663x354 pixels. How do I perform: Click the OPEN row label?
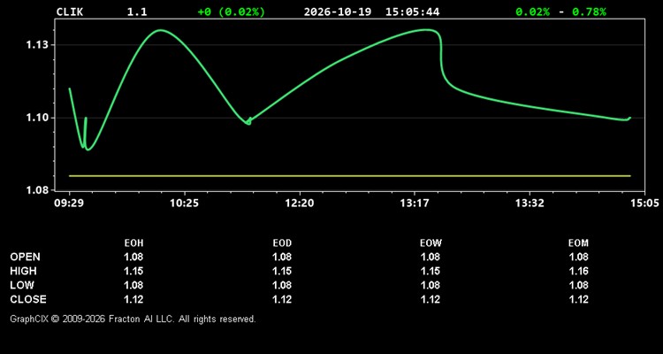tap(26, 257)
